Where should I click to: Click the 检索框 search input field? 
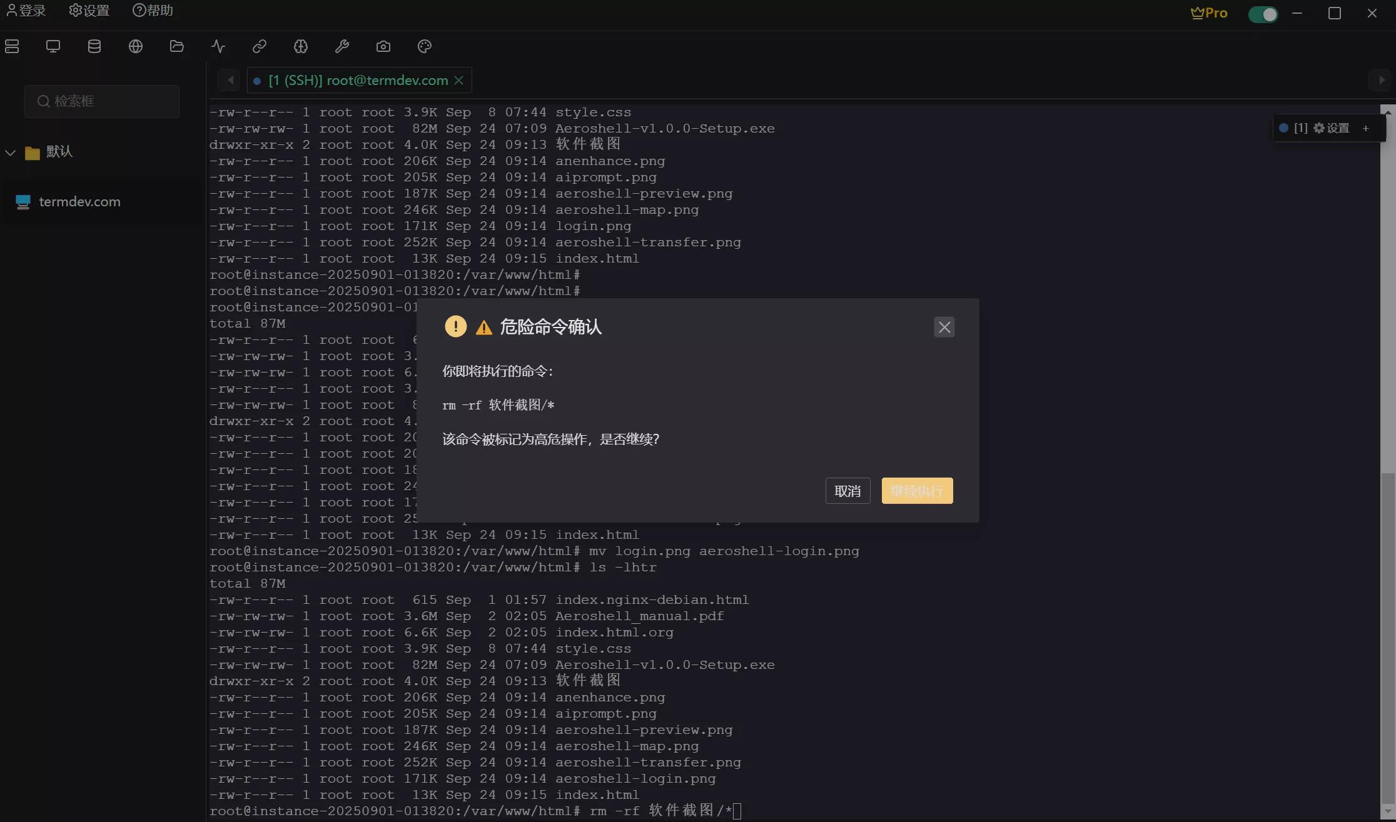(102, 101)
